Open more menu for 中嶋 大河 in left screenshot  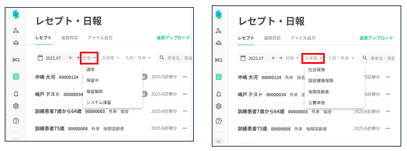point(185,77)
